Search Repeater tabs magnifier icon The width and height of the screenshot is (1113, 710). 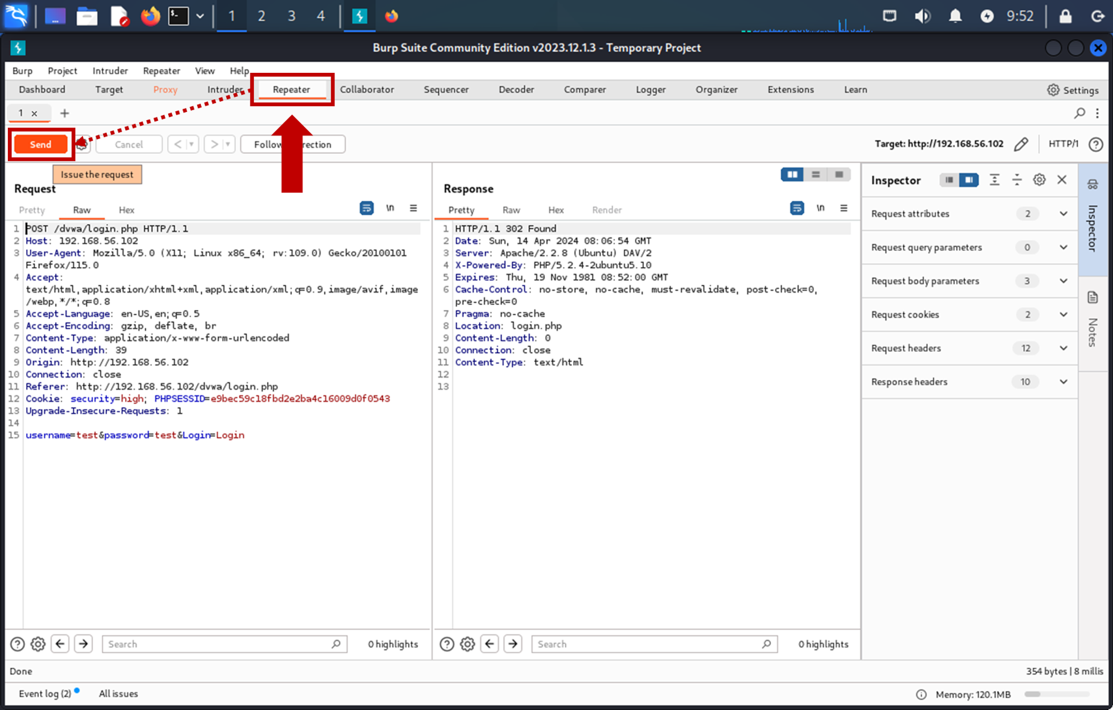click(1080, 113)
